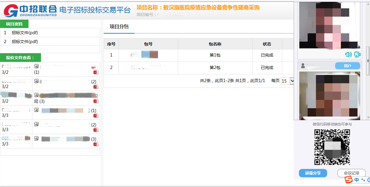Image resolution: width=370 pixels, height=187 pixels.
Task: Click the 用户 label button above the video
Action: click(347, 66)
